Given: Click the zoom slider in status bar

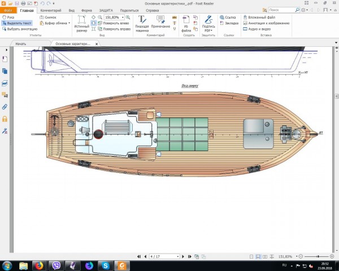Looking at the screenshot, I should click(x=318, y=256).
